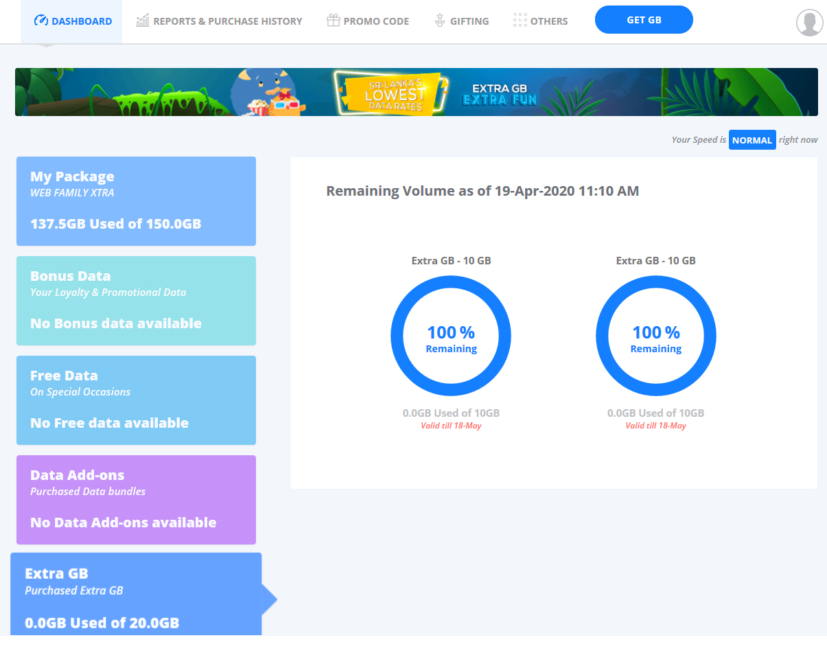
Task: Click No Bonus data available text
Action: [116, 323]
